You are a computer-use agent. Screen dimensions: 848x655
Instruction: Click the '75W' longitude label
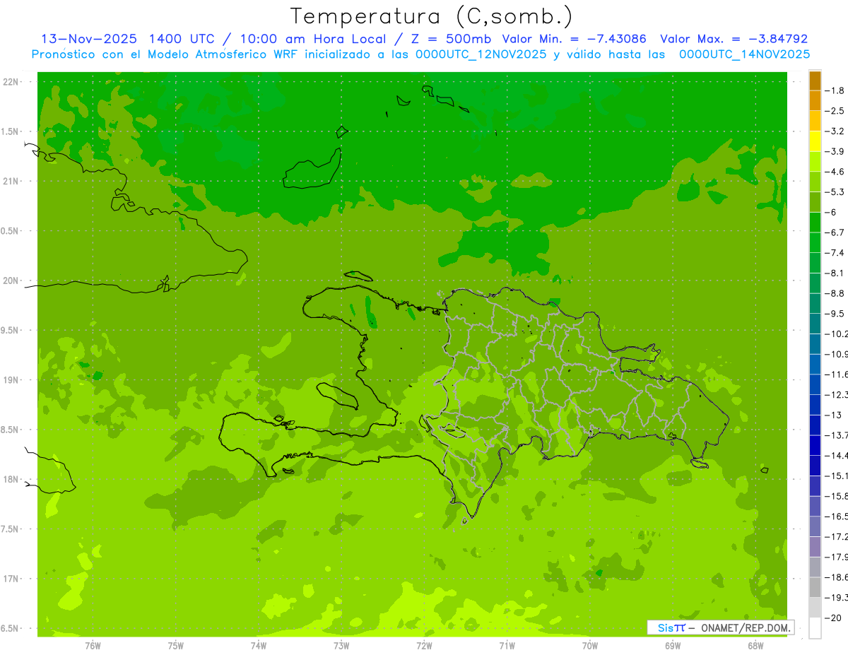(x=176, y=645)
